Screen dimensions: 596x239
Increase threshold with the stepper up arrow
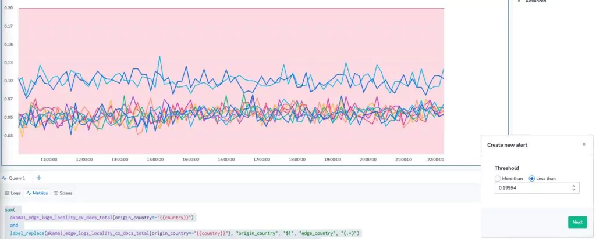[x=573, y=186]
